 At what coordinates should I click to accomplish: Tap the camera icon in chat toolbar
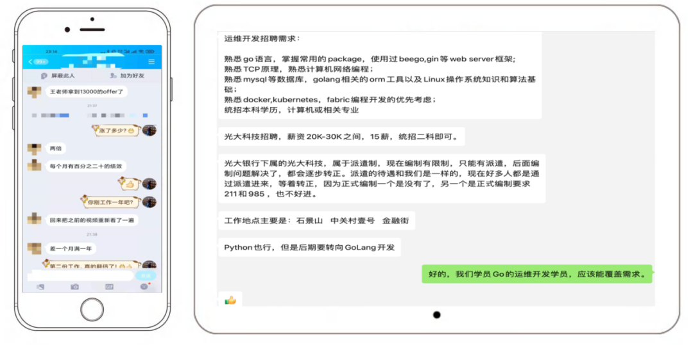point(75,287)
